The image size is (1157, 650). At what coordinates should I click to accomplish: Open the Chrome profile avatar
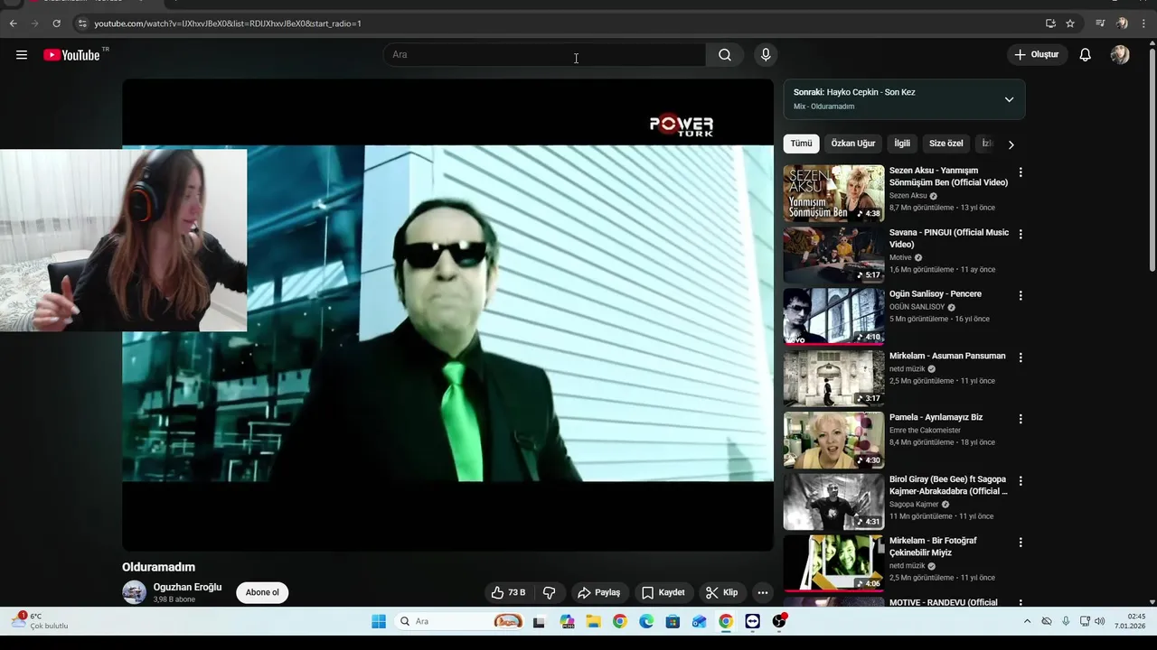click(x=1122, y=23)
